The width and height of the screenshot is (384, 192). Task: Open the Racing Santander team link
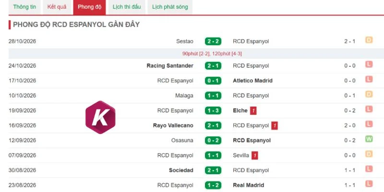tap(170, 66)
